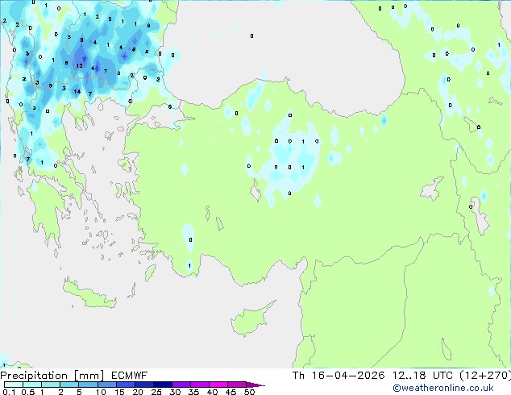Pick the 10–15 mm blue legend swatch
Screen dimensions: 511x395
pos(106,385)
